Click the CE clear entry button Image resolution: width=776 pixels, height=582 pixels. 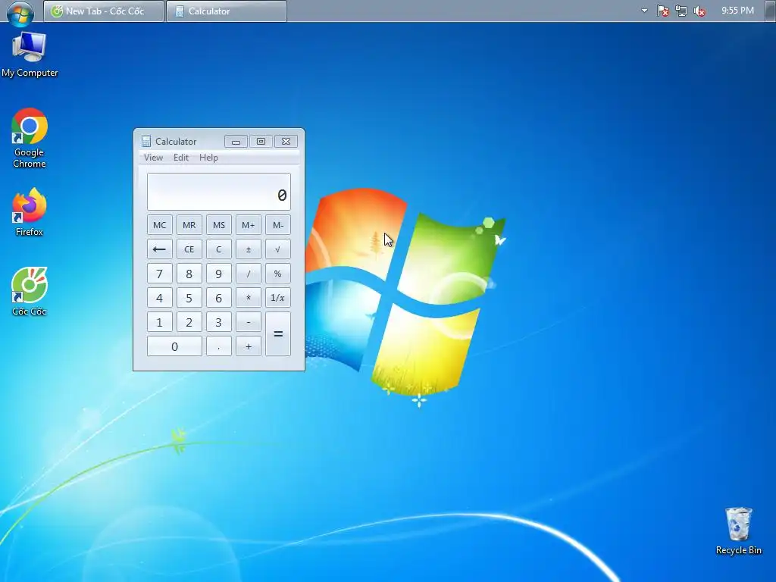pyautogui.click(x=189, y=249)
